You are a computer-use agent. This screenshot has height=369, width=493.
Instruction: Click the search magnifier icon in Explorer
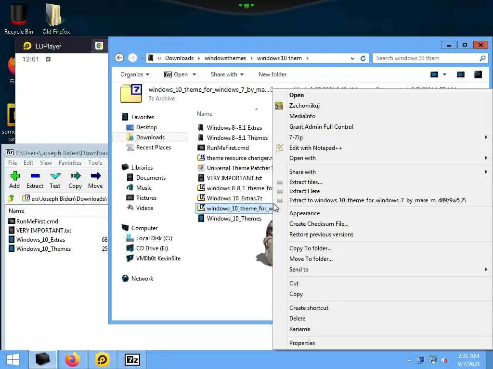click(x=482, y=58)
